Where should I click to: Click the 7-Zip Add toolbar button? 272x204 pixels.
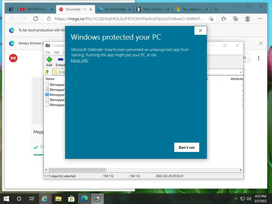(x=49, y=62)
